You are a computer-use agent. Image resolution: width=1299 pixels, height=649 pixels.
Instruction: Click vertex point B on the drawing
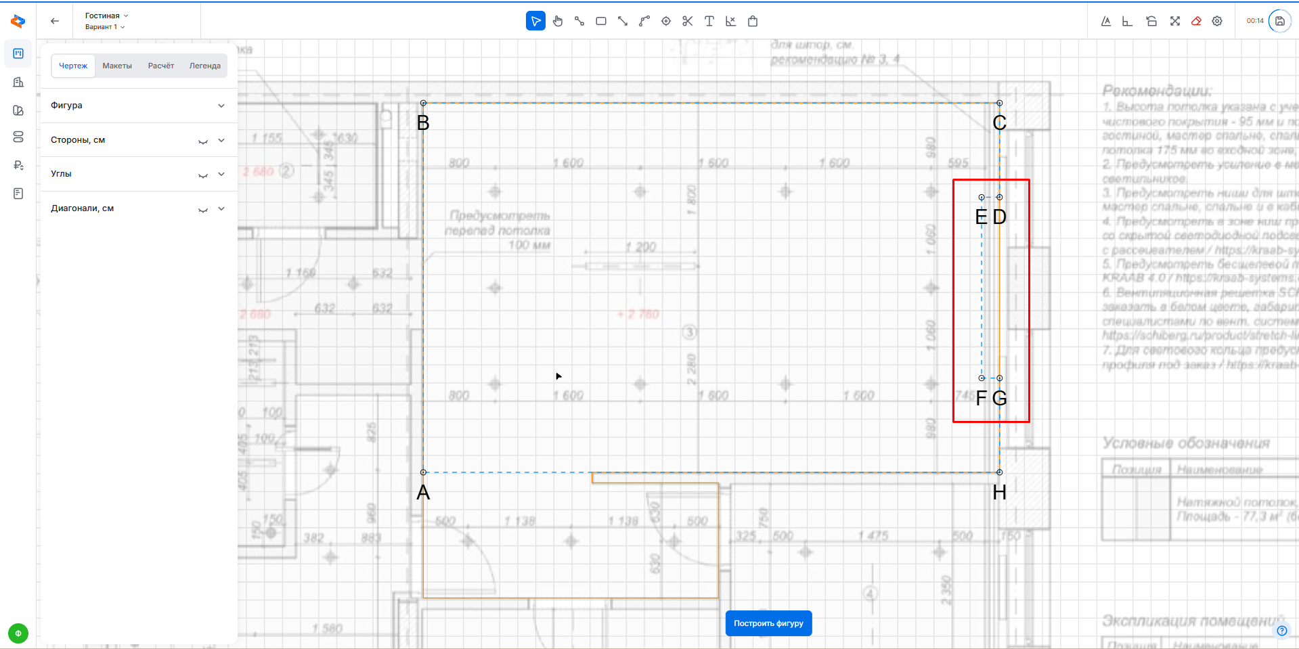pos(423,104)
